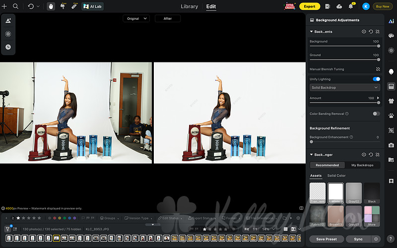Click the Export button
This screenshot has width=397, height=248.
[310, 6]
